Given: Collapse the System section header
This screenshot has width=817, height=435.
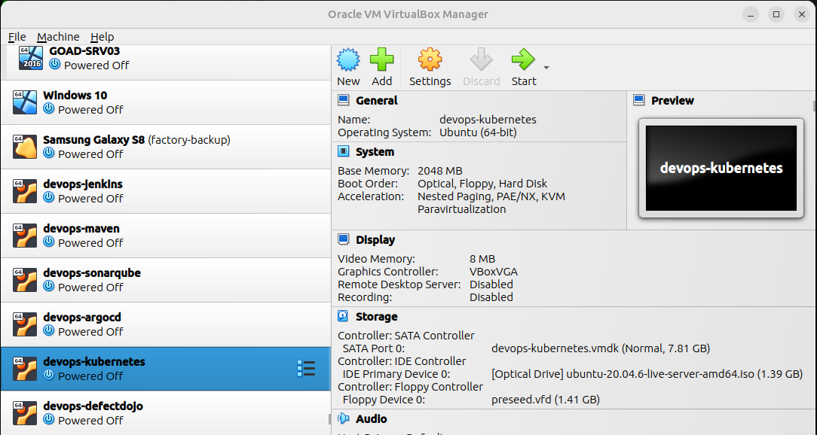Looking at the screenshot, I should coord(375,152).
